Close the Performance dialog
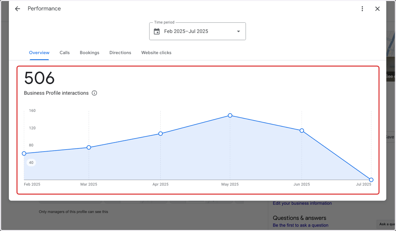396x231 pixels. [378, 9]
